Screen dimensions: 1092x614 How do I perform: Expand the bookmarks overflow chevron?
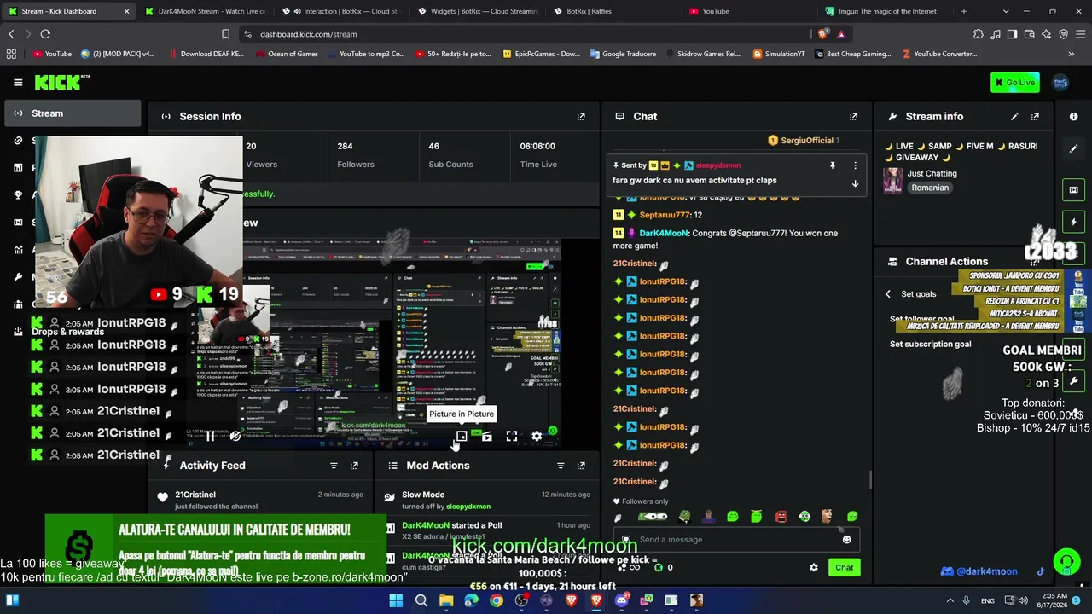click(1072, 54)
